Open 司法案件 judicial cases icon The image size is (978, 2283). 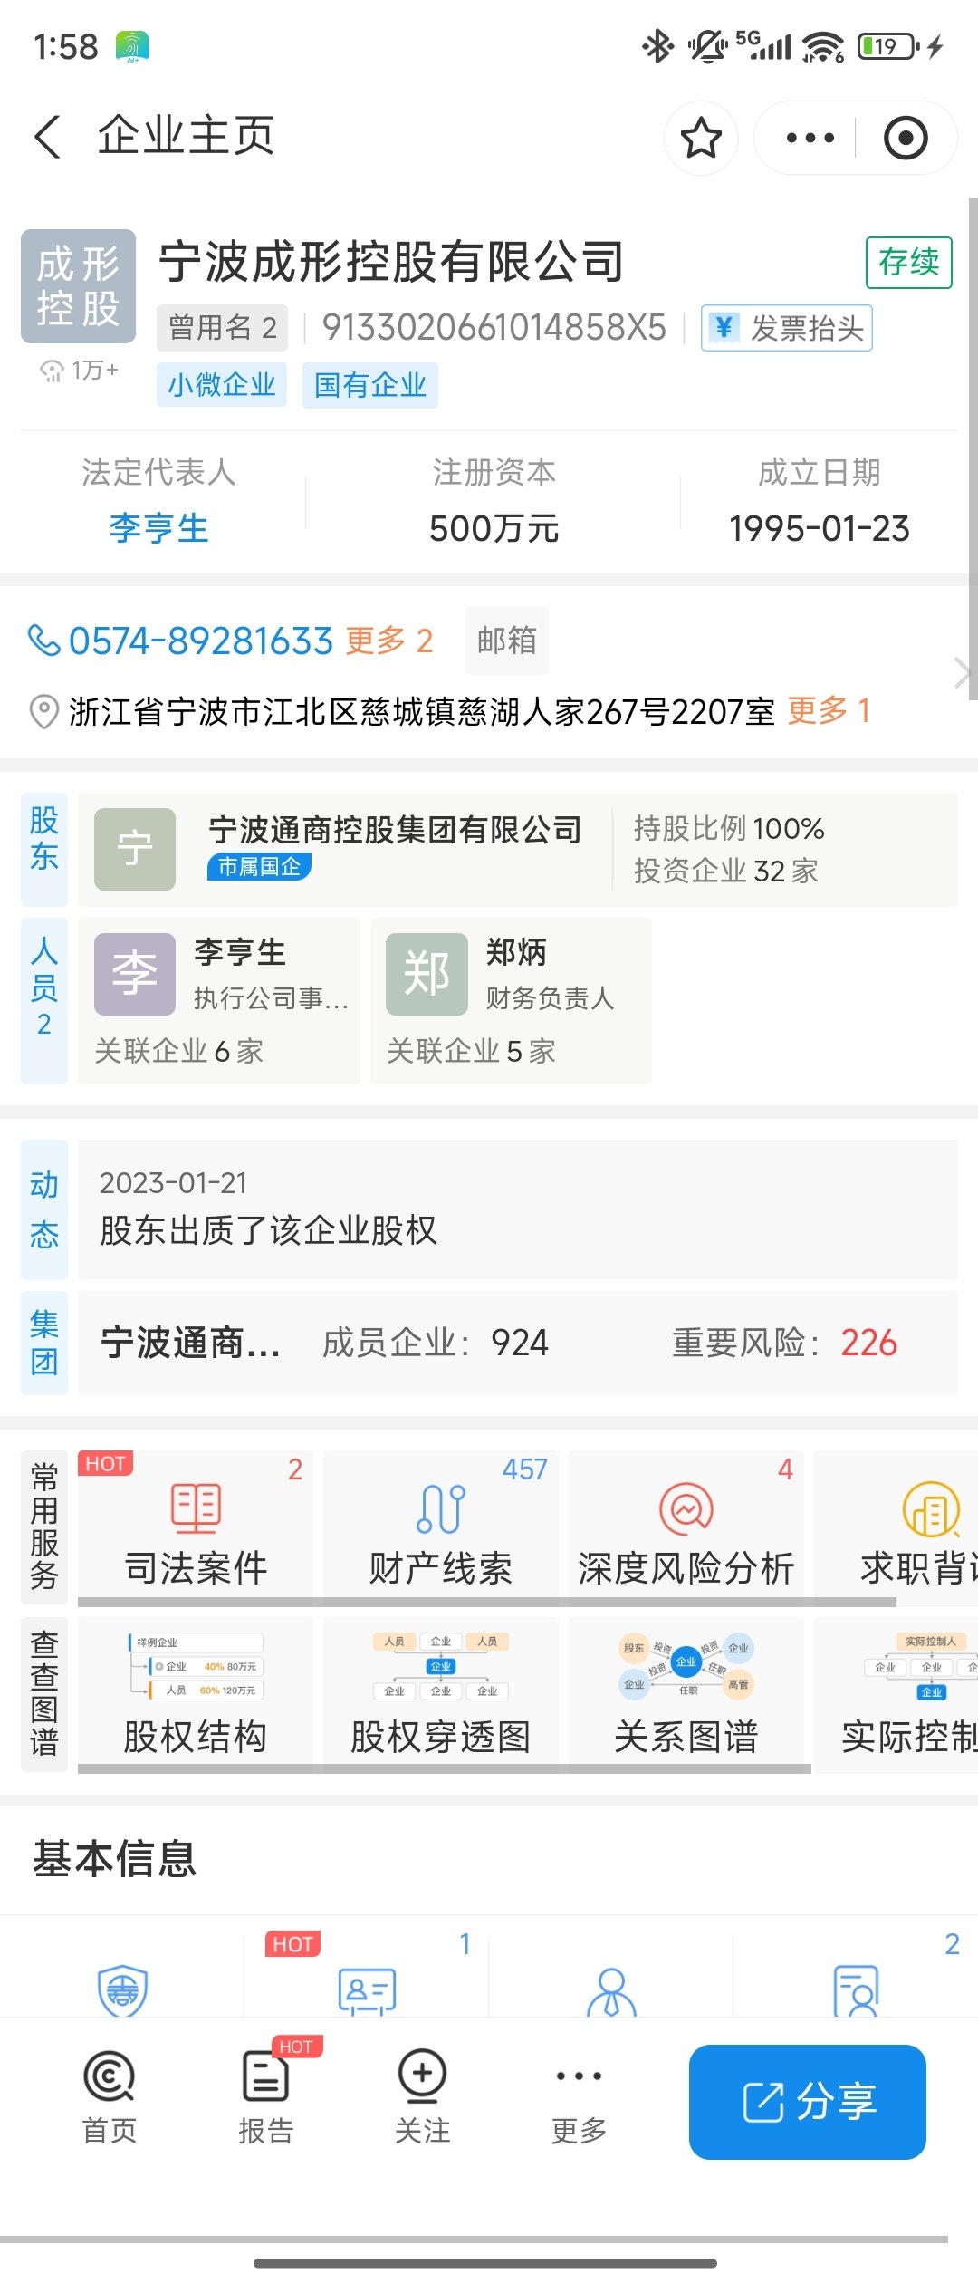[196, 1508]
